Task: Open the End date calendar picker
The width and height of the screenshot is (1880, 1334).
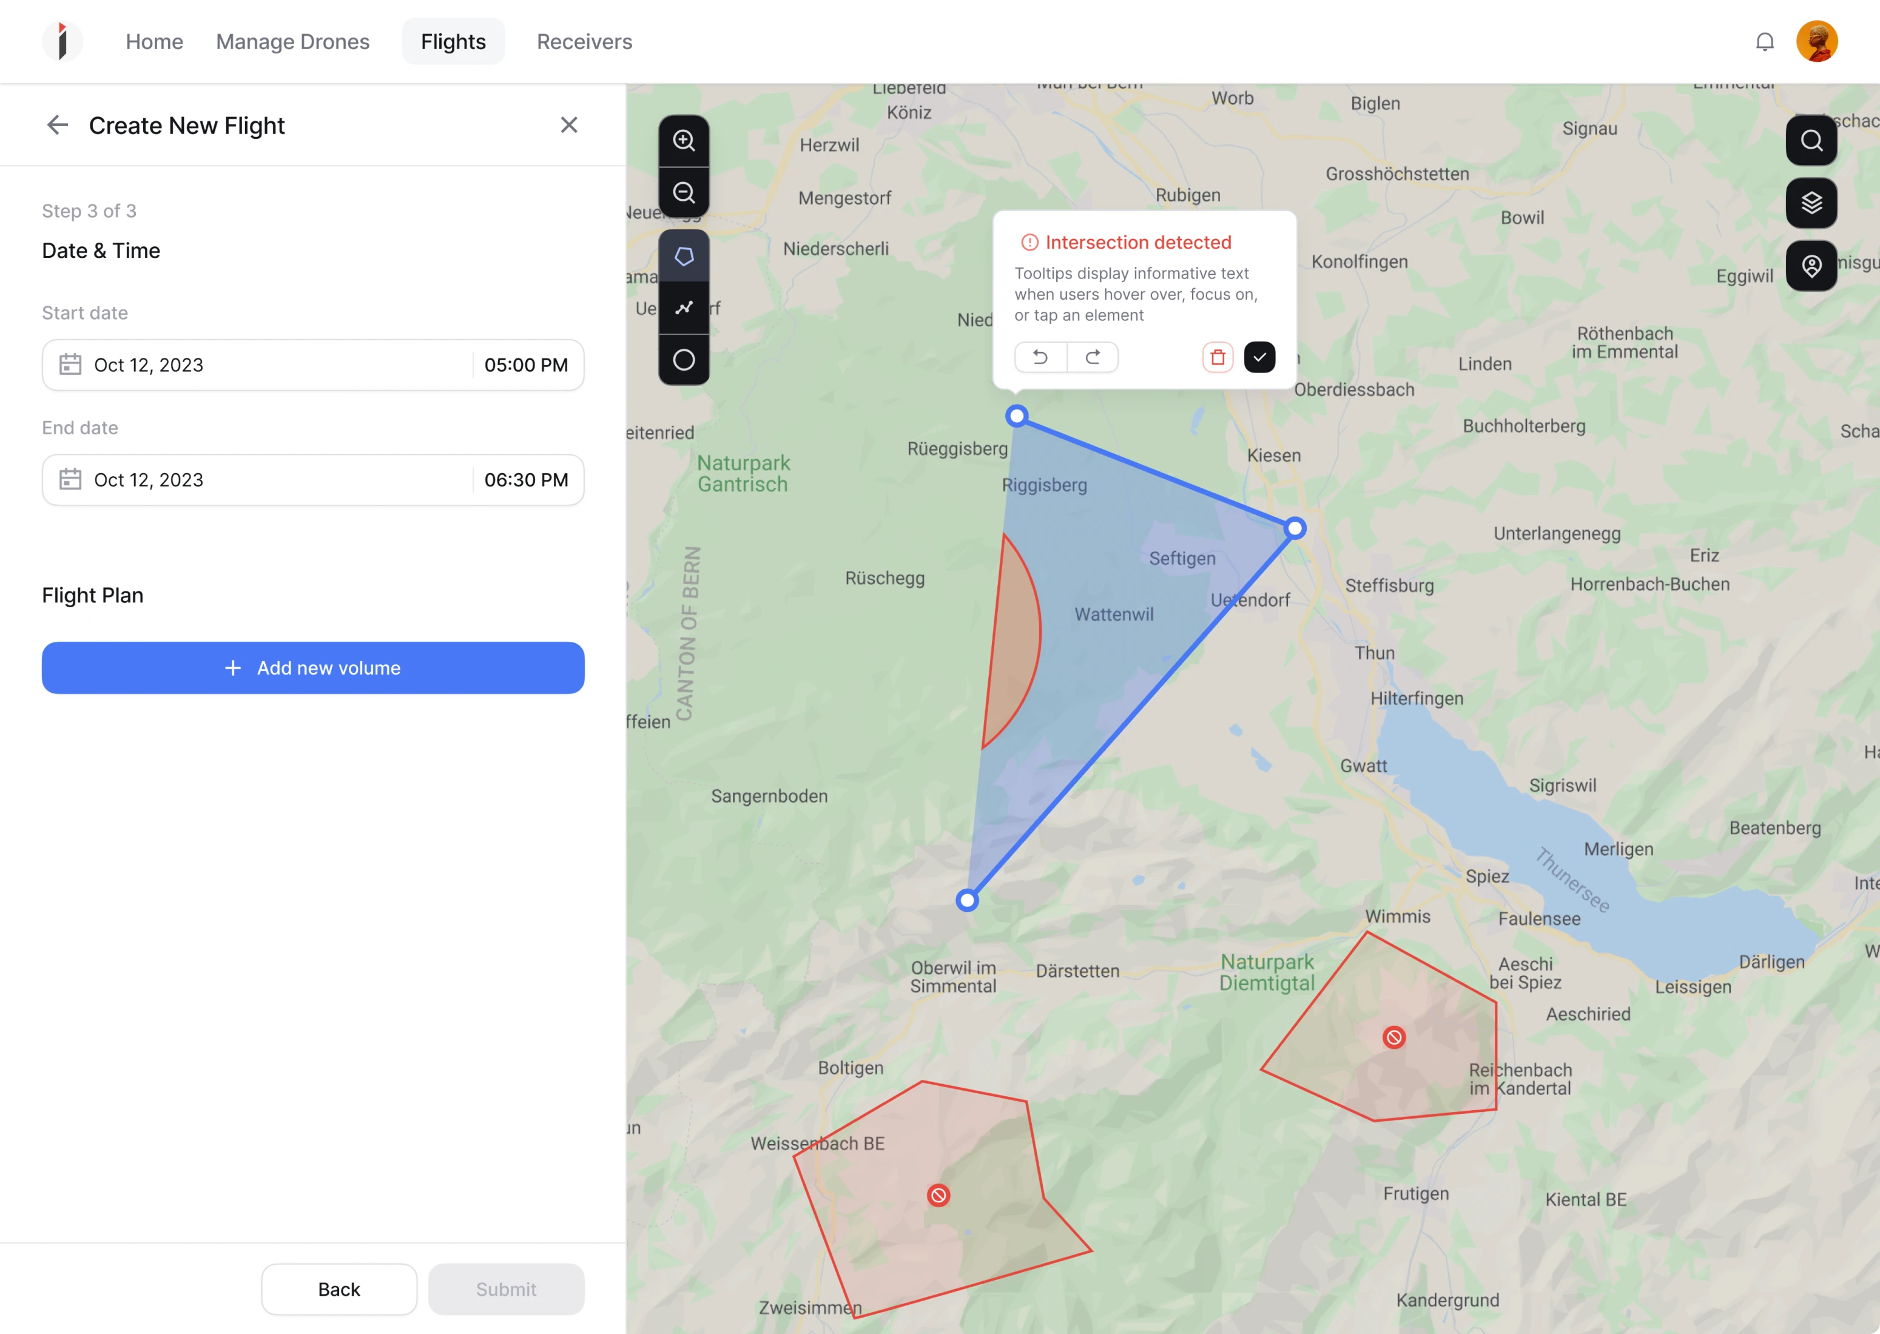Action: tap(70, 479)
